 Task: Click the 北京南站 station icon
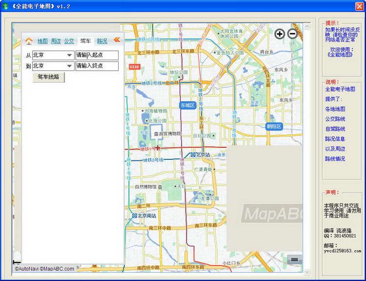[x=135, y=216]
